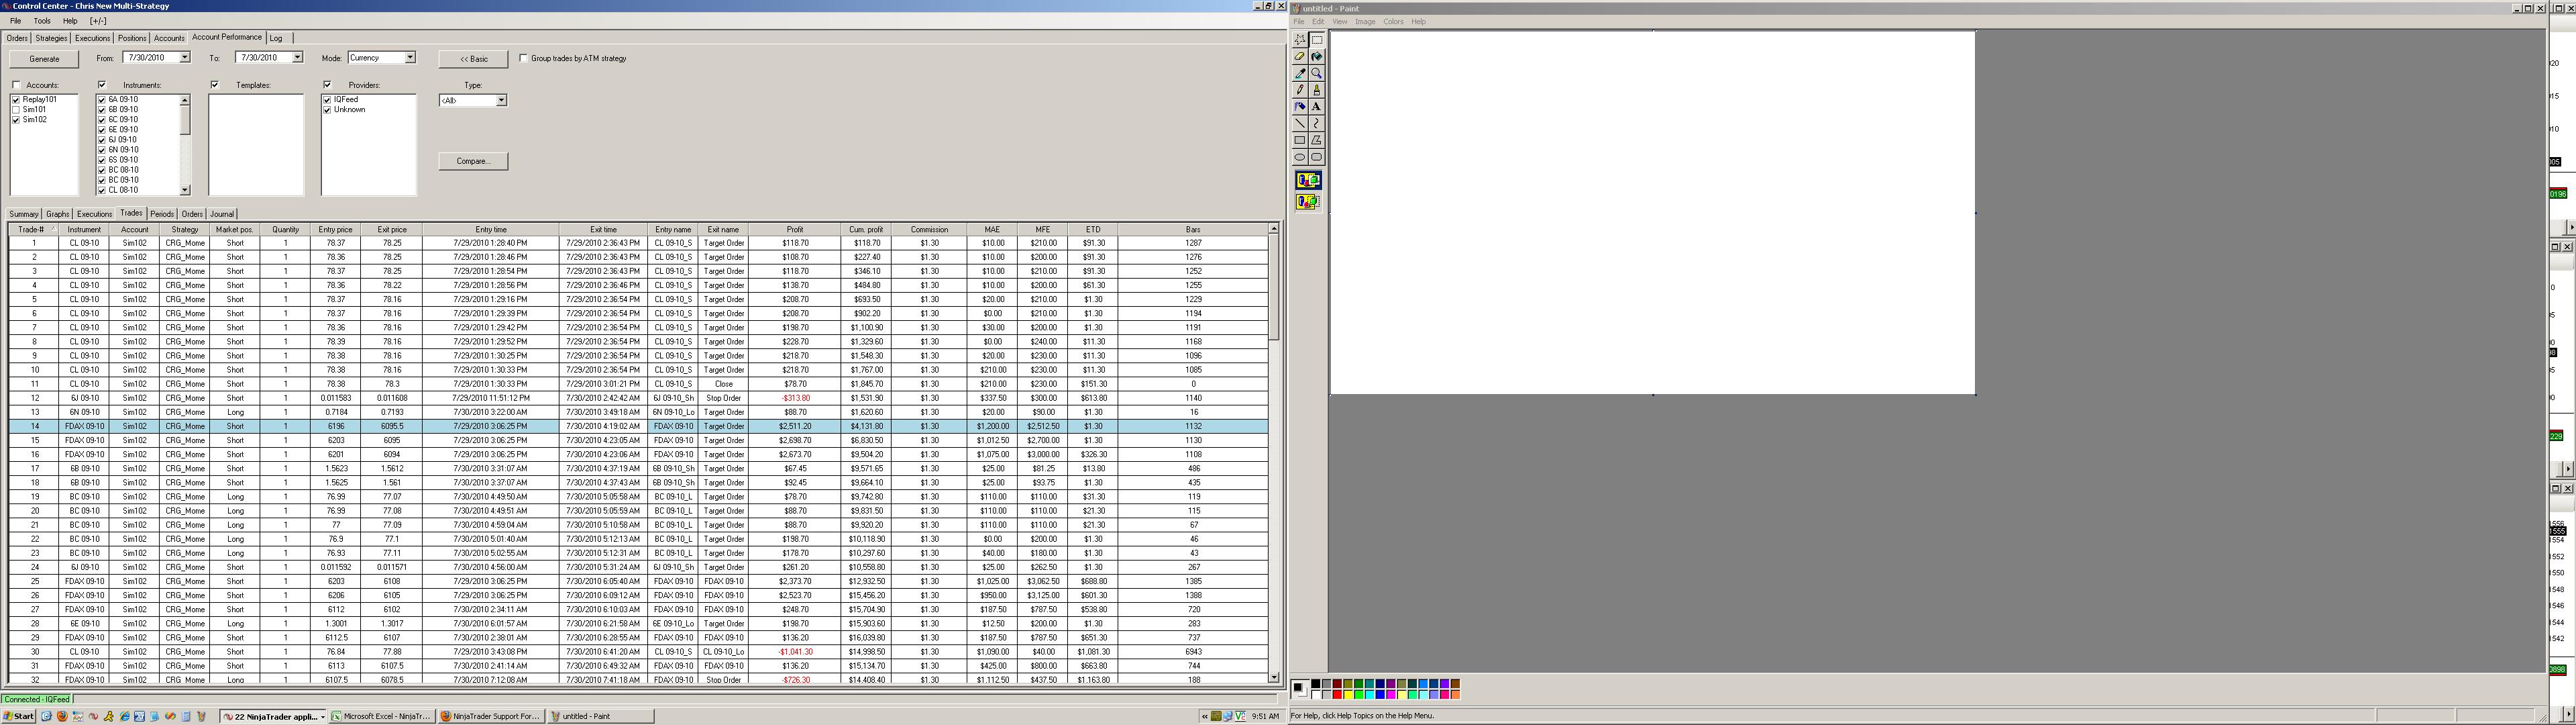This screenshot has height=725, width=2576.
Task: Open the Tools menu in Control Center
Action: [x=42, y=21]
